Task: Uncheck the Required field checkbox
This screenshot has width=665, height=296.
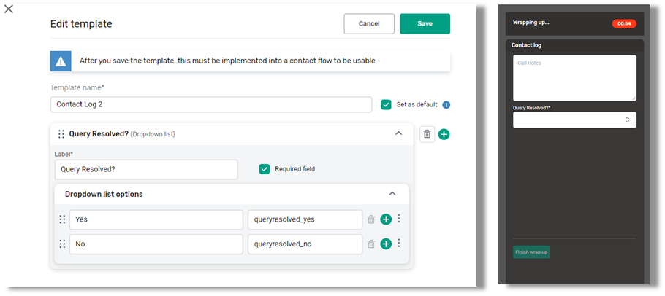Action: pyautogui.click(x=265, y=169)
